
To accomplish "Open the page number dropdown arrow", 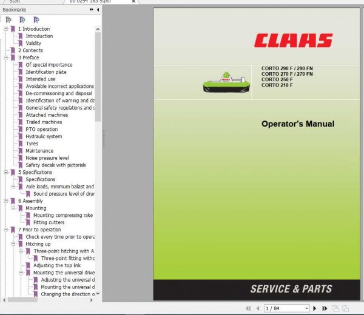I will coord(306,308).
